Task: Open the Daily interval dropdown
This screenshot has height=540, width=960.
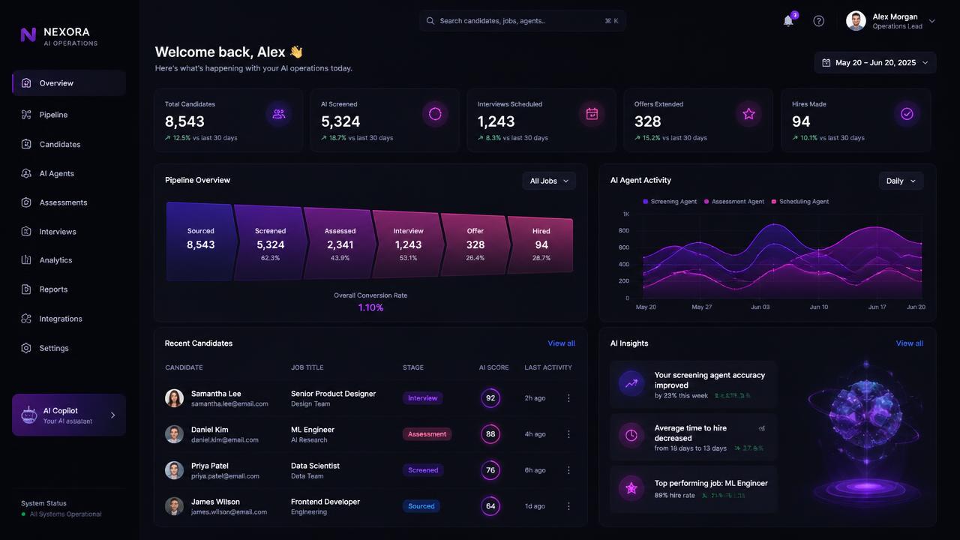Action: [x=901, y=181]
